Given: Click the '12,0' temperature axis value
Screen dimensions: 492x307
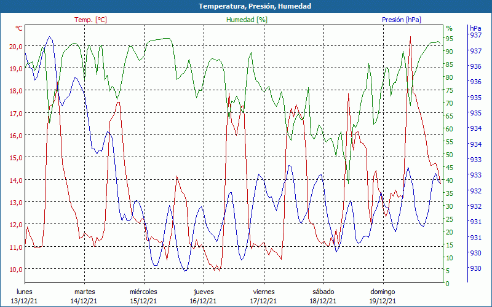Looking at the screenshot, I should [x=16, y=225].
